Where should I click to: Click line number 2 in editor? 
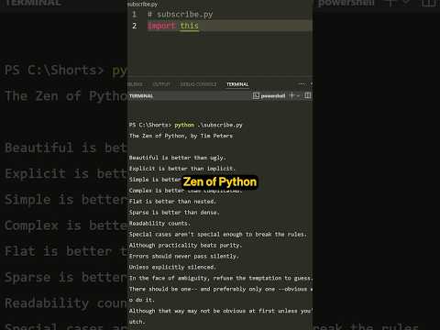[x=135, y=26]
